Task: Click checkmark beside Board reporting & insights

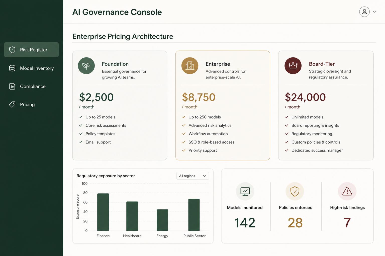Action: [287, 125]
